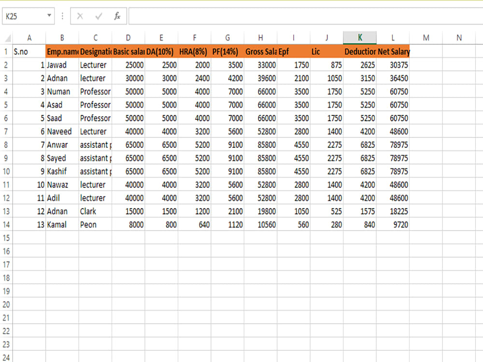Screen dimensions: 483x362
Task: Click the 'Basic salary' header cell
Action: point(128,52)
